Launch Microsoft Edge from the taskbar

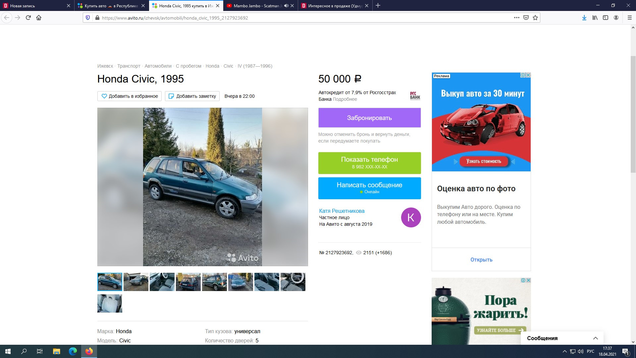[x=73, y=351]
